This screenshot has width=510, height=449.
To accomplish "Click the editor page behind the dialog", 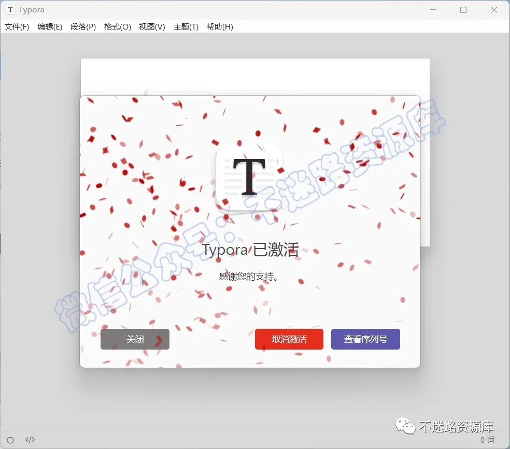I will (x=255, y=77).
